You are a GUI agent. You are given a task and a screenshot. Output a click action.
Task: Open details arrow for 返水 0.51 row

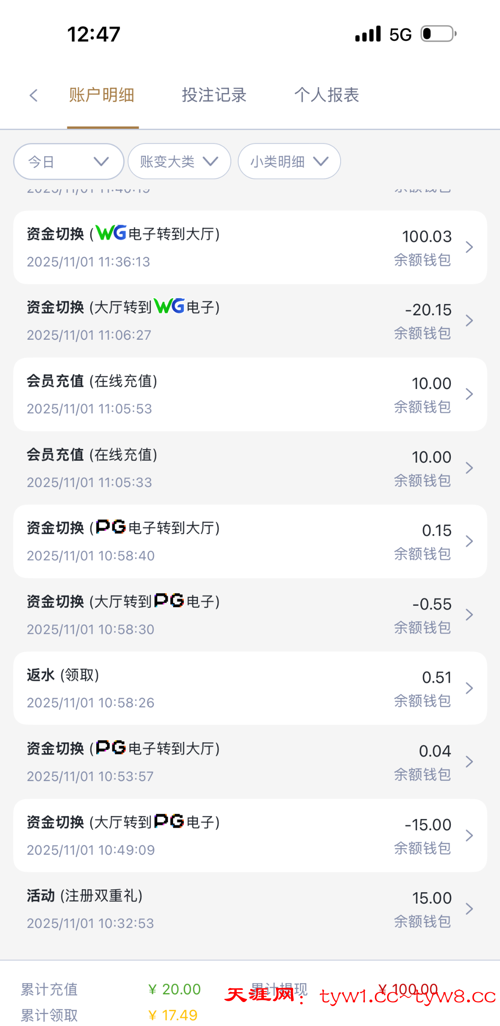point(469,688)
